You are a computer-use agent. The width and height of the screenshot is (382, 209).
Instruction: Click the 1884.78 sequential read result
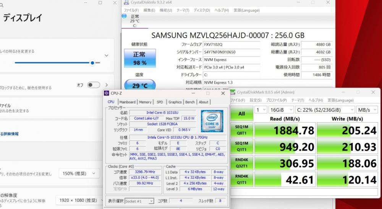coord(285,130)
